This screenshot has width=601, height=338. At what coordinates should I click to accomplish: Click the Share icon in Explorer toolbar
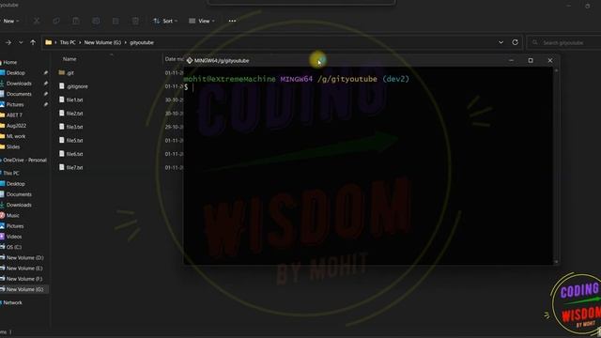pyautogui.click(x=116, y=21)
